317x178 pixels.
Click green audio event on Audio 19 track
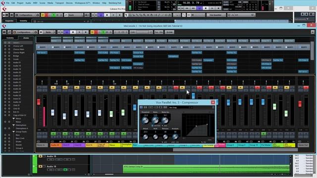206,169
